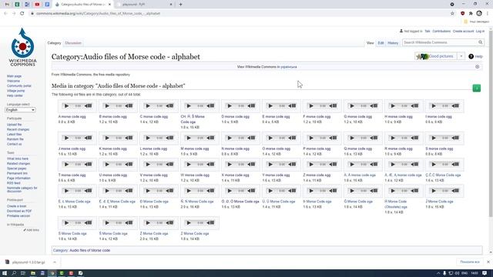This screenshot has height=277, width=493.
Task: Open Download as PDF link
Action: coord(19,211)
